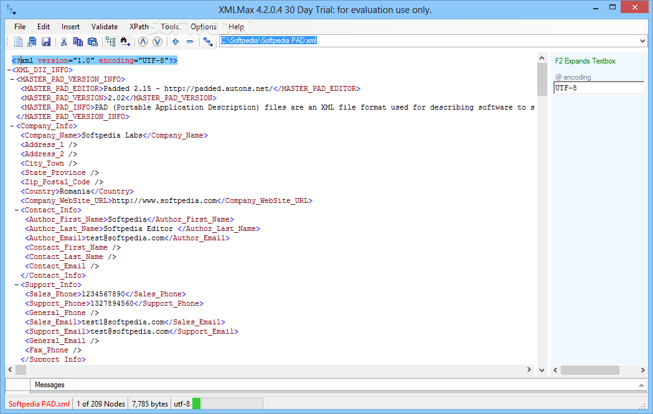Open the Edit menu
653x414 pixels.
[44, 27]
